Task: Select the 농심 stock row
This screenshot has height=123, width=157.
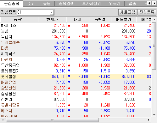Action: tap(76, 31)
